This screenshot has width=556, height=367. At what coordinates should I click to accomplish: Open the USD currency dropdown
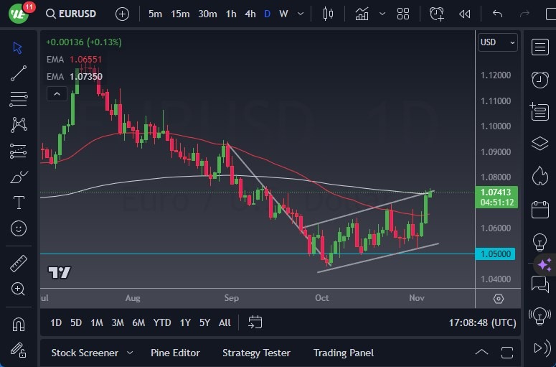497,42
